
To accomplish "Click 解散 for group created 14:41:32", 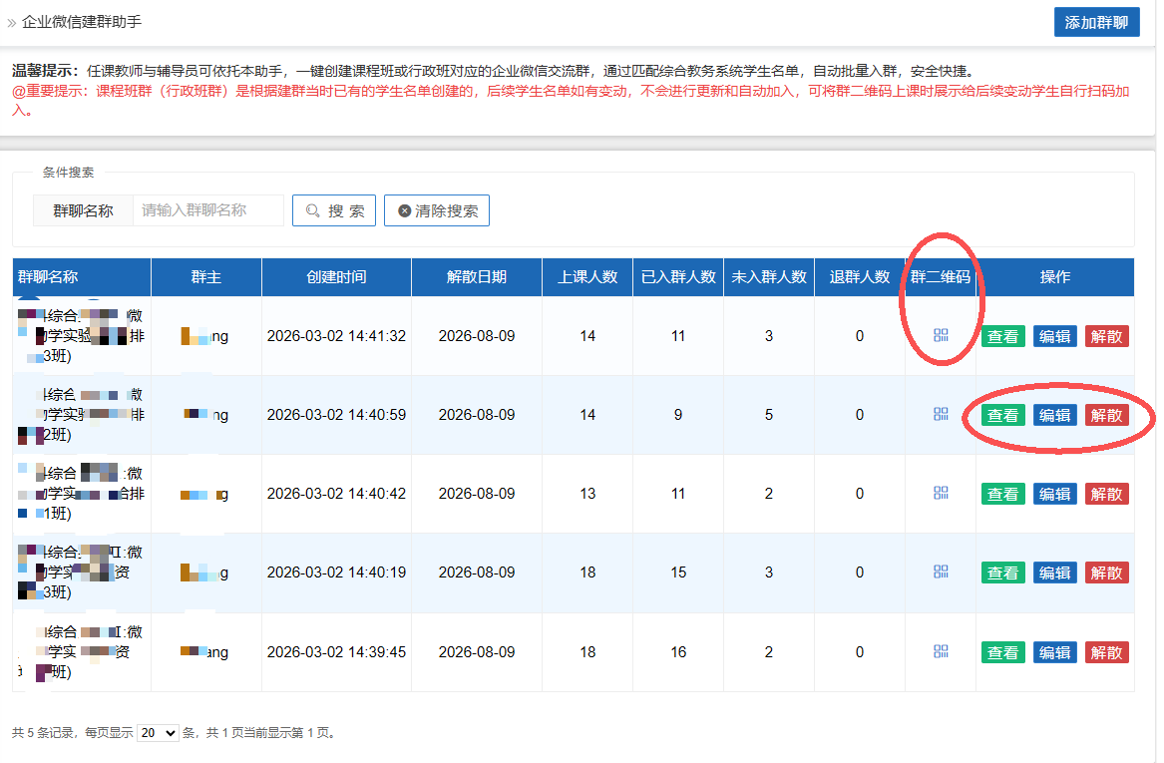I will tap(1107, 336).
